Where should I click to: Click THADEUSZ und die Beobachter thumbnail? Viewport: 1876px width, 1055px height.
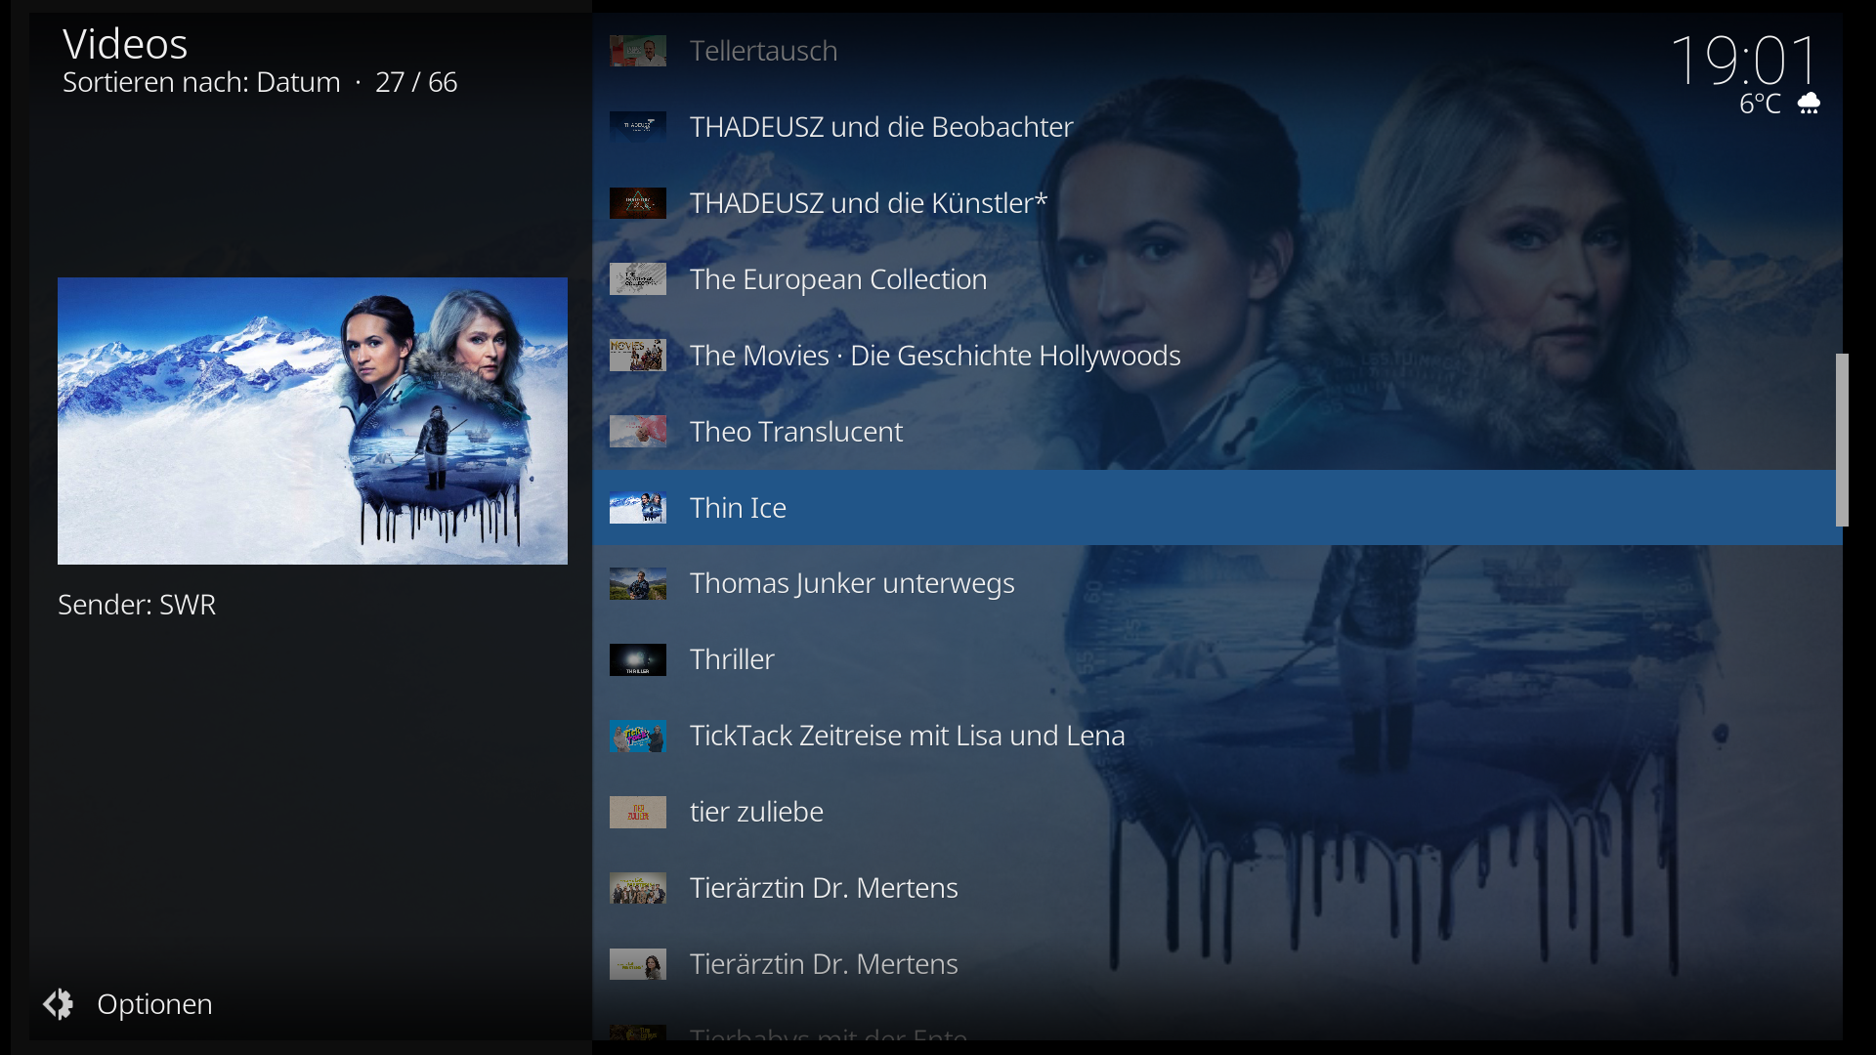click(x=638, y=127)
